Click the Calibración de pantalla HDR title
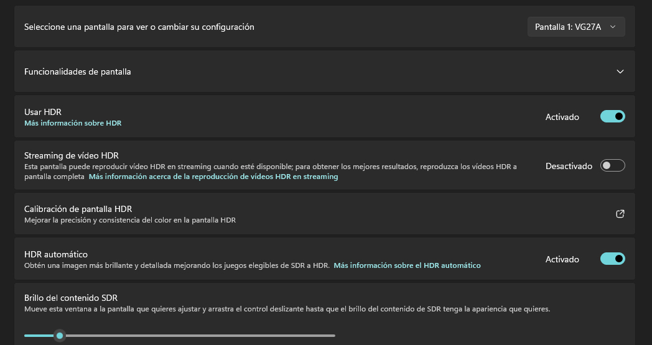652x345 pixels. (78, 209)
